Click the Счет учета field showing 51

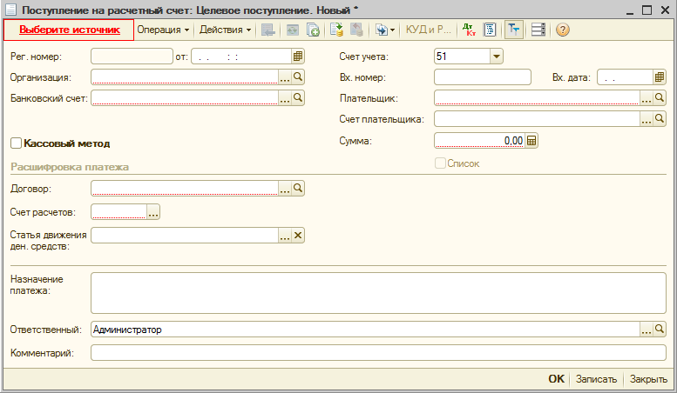coord(462,57)
